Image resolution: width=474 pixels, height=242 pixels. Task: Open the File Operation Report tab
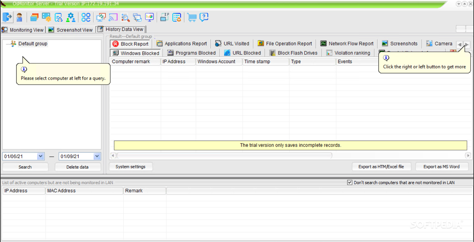click(x=285, y=44)
